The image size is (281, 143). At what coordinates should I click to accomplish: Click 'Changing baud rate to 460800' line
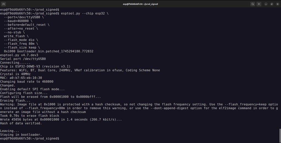[x=27, y=81]
